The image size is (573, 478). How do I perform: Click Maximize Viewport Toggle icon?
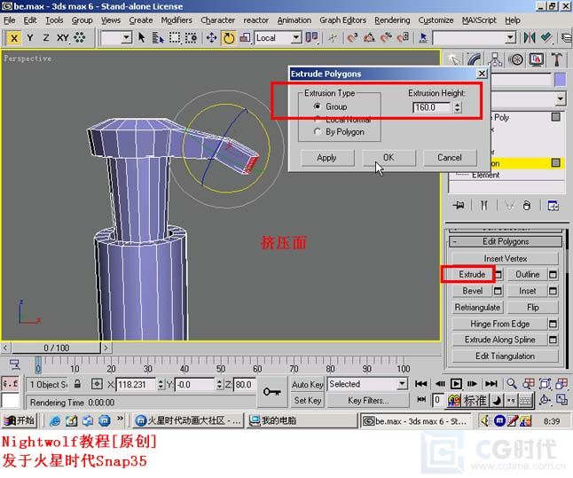[561, 401]
